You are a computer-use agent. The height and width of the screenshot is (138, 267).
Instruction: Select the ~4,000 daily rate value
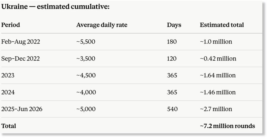pos(86,92)
